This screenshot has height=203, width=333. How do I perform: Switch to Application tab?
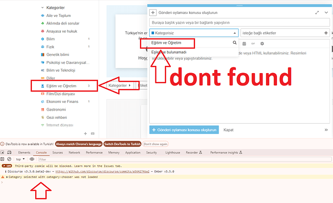tap(133, 152)
